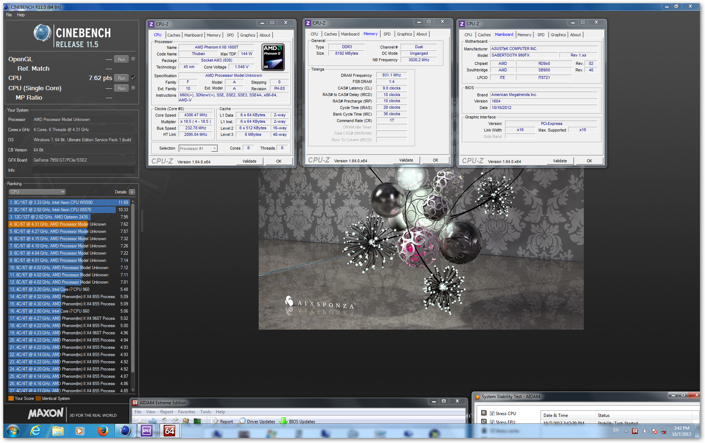Click the Info input field
Screen dimensions: 705x443
click(83, 170)
